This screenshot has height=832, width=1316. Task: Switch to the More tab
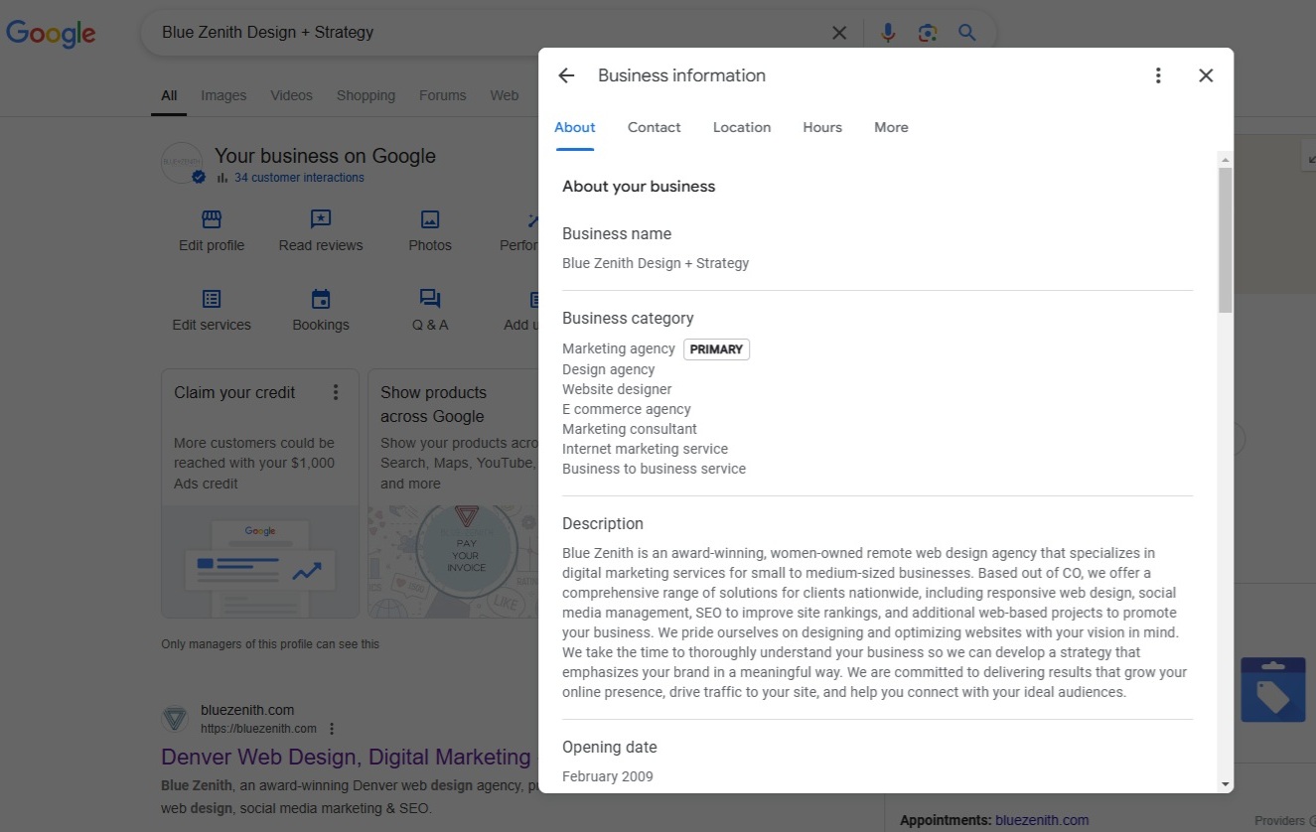[891, 127]
